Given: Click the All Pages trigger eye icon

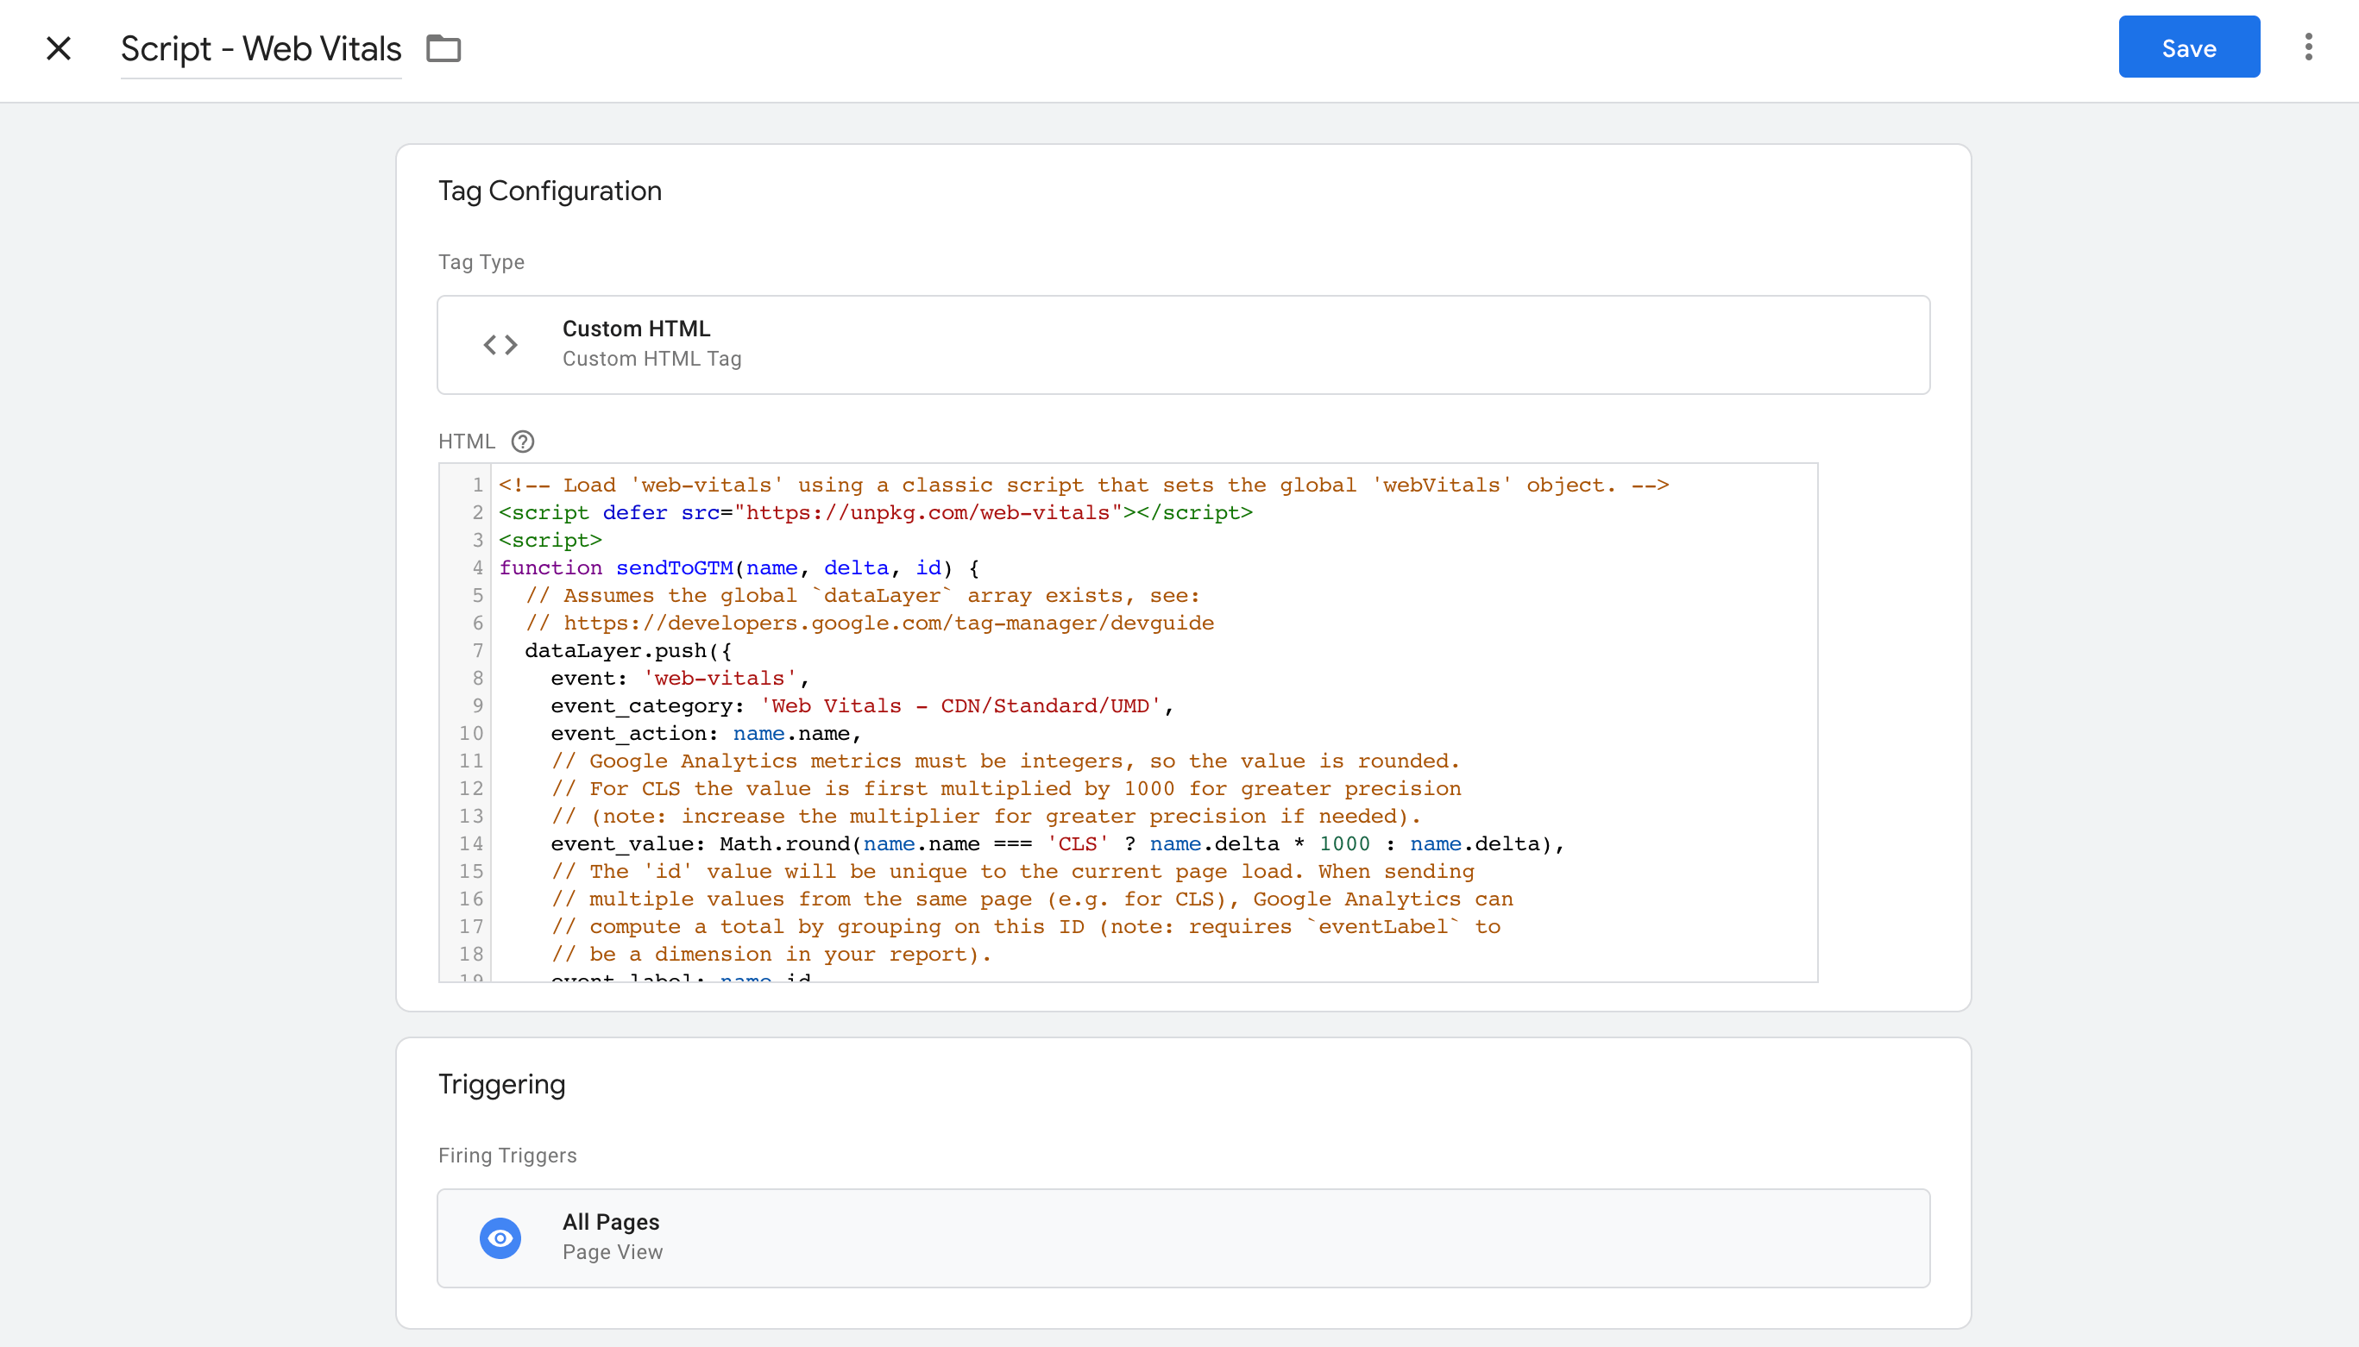Looking at the screenshot, I should point(500,1237).
